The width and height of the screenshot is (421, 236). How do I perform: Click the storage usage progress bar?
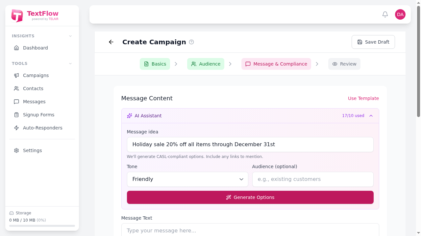(x=42, y=226)
